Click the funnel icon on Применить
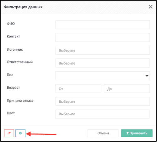This screenshot has width=157, height=142. coord(127,133)
